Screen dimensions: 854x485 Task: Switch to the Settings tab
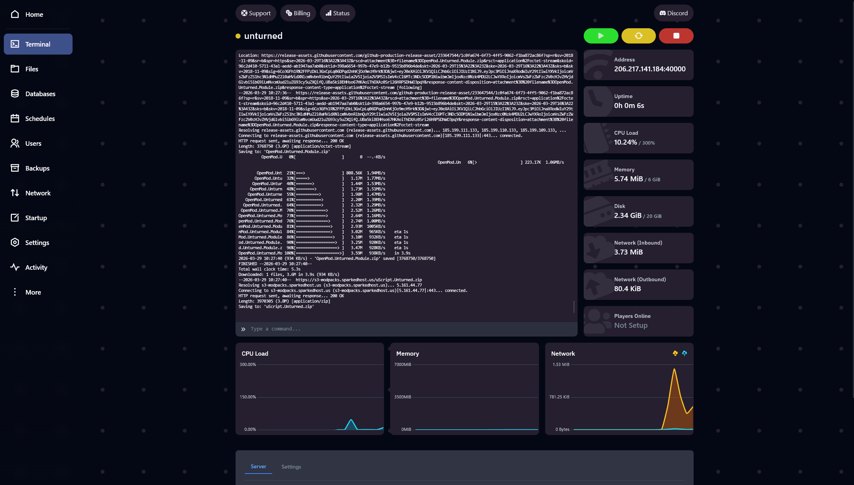click(291, 467)
